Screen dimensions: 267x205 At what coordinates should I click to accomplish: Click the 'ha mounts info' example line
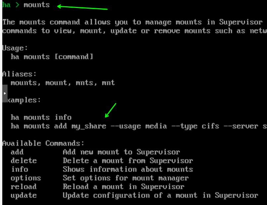pyautogui.click(x=41, y=117)
